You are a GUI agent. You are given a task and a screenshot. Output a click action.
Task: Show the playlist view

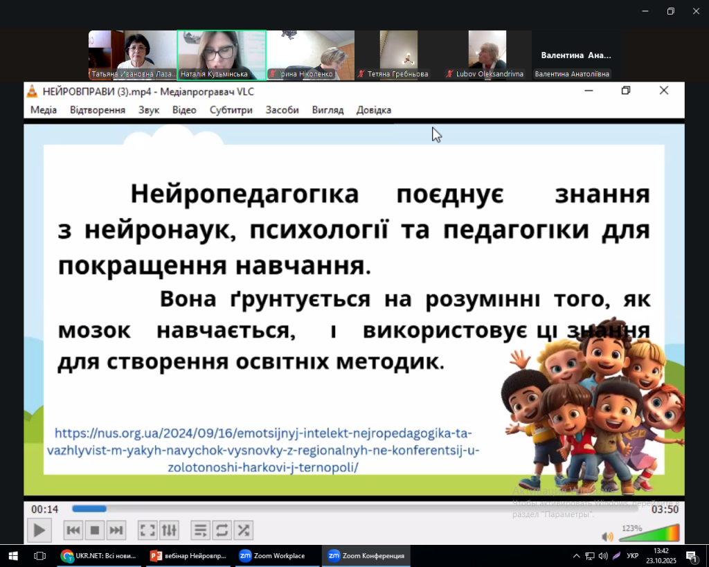coord(200,531)
